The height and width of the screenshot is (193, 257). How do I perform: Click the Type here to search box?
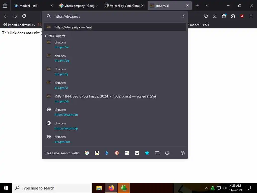click(x=52, y=188)
